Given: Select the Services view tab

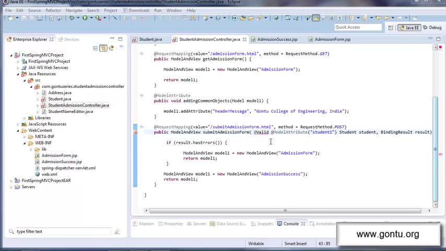Looking at the screenshot, I should [x=68, y=39].
